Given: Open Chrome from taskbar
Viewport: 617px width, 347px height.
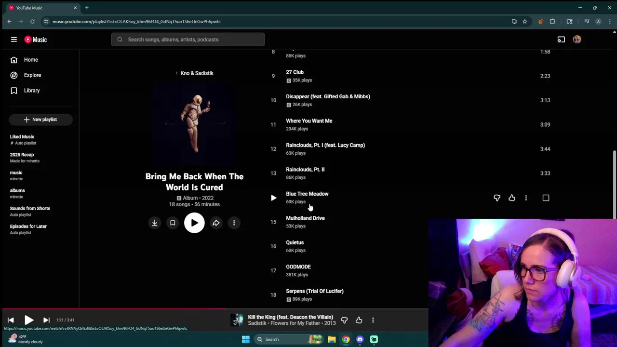Looking at the screenshot, I should pos(346,339).
